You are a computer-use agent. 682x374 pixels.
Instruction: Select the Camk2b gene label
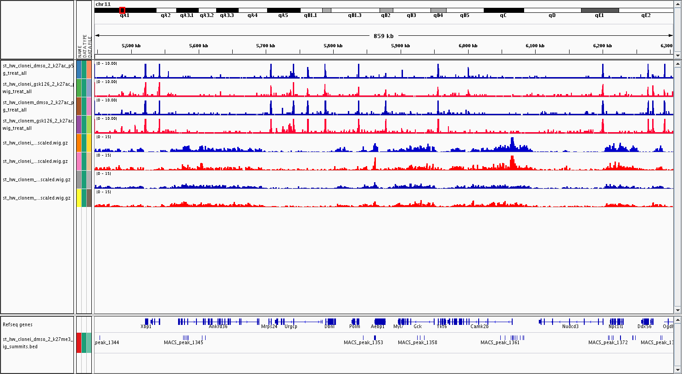pos(480,327)
